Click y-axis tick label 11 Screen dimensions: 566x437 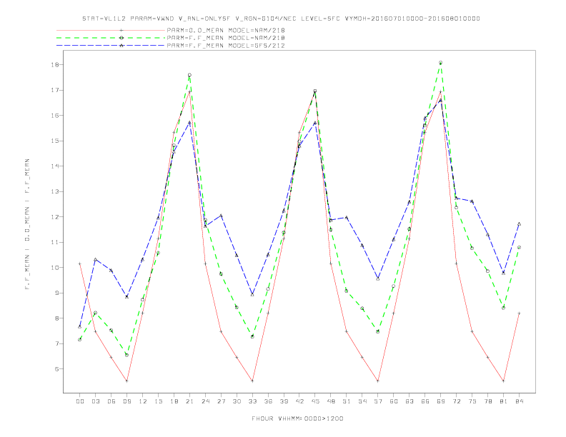(x=55, y=242)
